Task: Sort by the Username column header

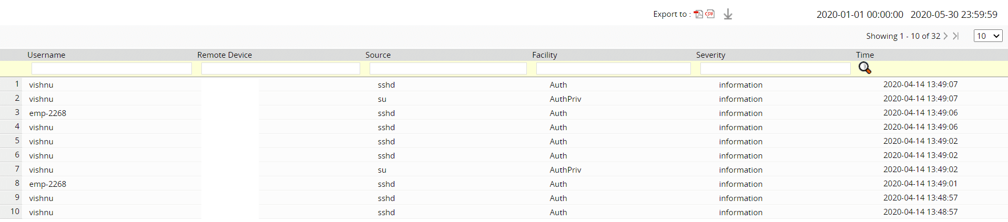Action: 46,55
